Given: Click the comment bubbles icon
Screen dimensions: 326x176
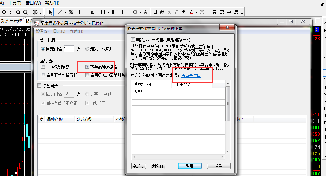Looking at the screenshot, I should coord(162,12).
